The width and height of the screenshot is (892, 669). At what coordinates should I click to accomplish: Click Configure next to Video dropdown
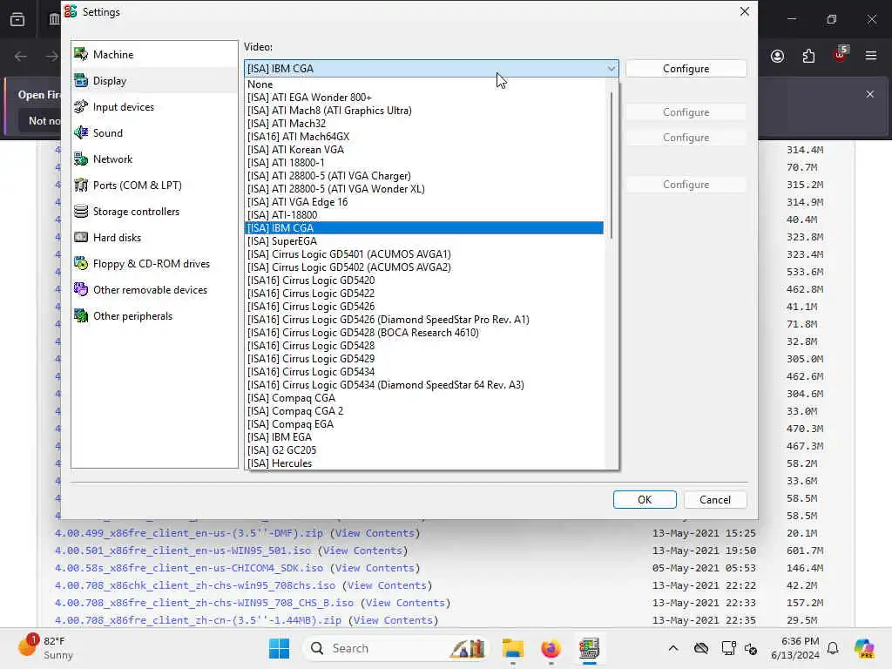click(686, 68)
